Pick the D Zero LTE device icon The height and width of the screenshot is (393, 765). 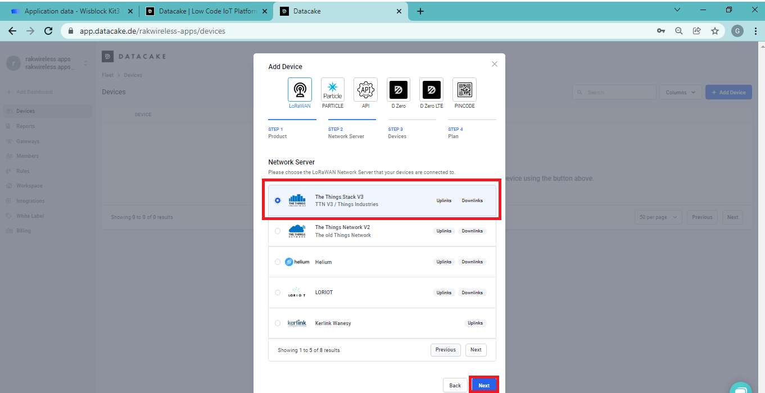tap(431, 90)
